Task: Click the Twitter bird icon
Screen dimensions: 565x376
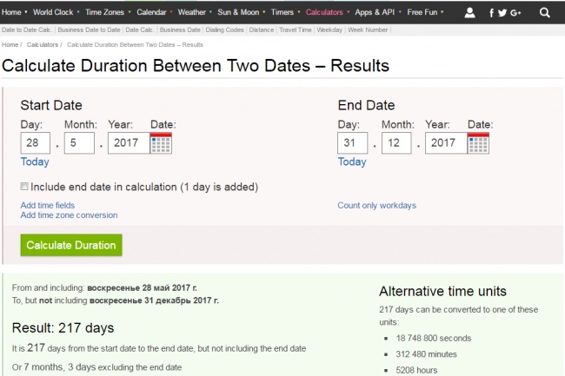Action: (502, 13)
